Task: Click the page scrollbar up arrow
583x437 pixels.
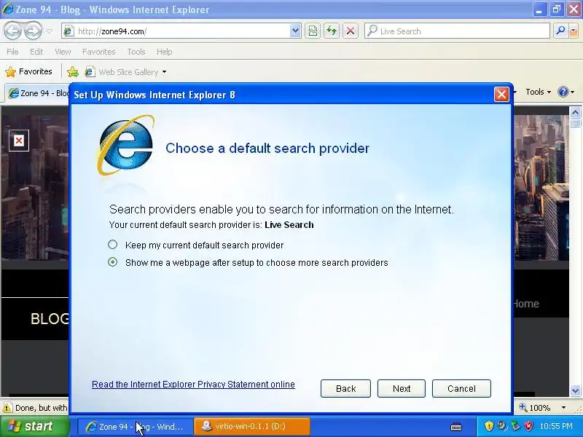Action: click(x=575, y=112)
